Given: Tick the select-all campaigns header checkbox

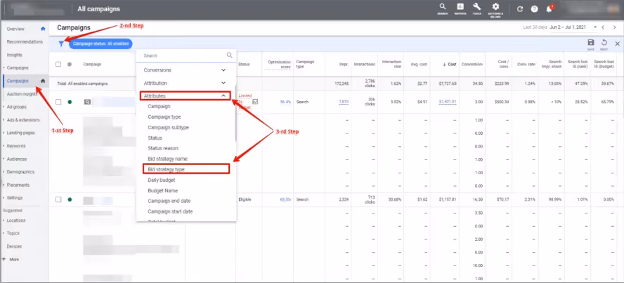Looking at the screenshot, I should [x=58, y=64].
